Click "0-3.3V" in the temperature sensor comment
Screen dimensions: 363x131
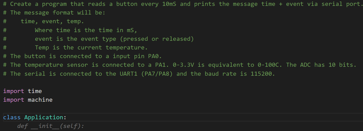(183, 65)
